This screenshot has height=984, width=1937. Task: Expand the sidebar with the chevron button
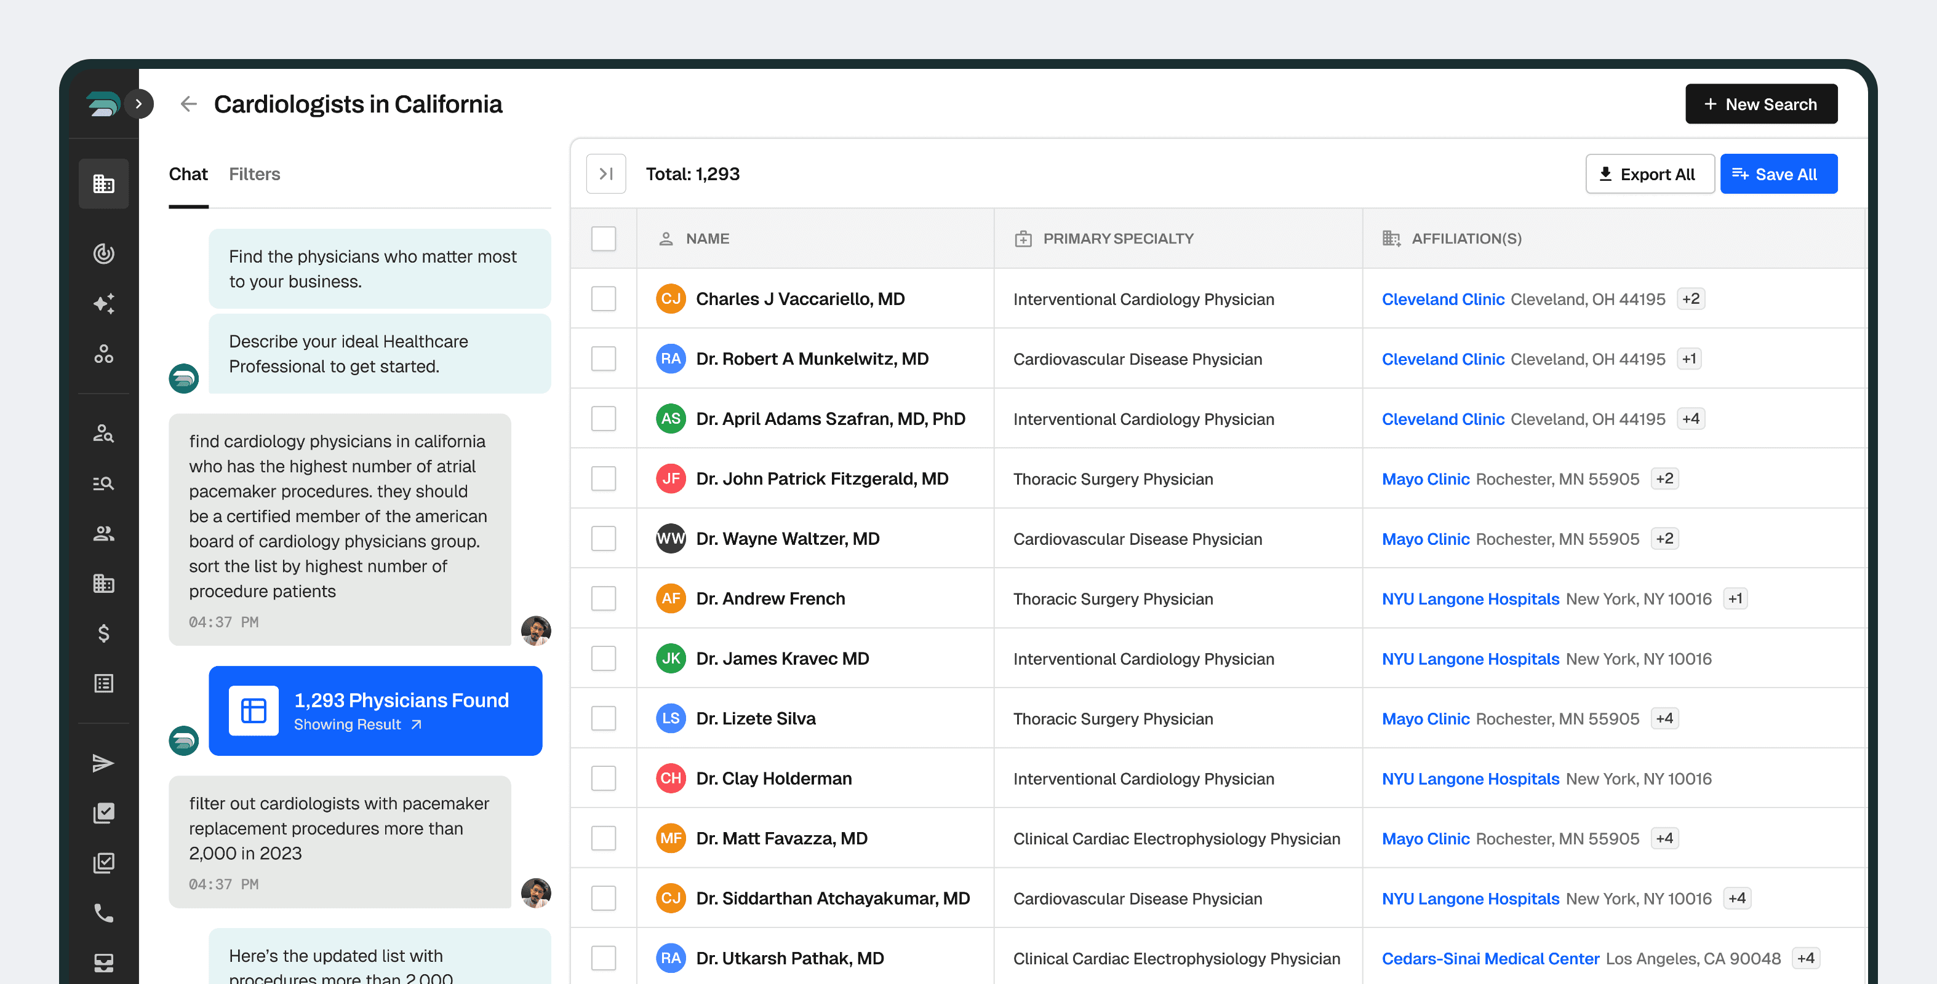point(138,104)
